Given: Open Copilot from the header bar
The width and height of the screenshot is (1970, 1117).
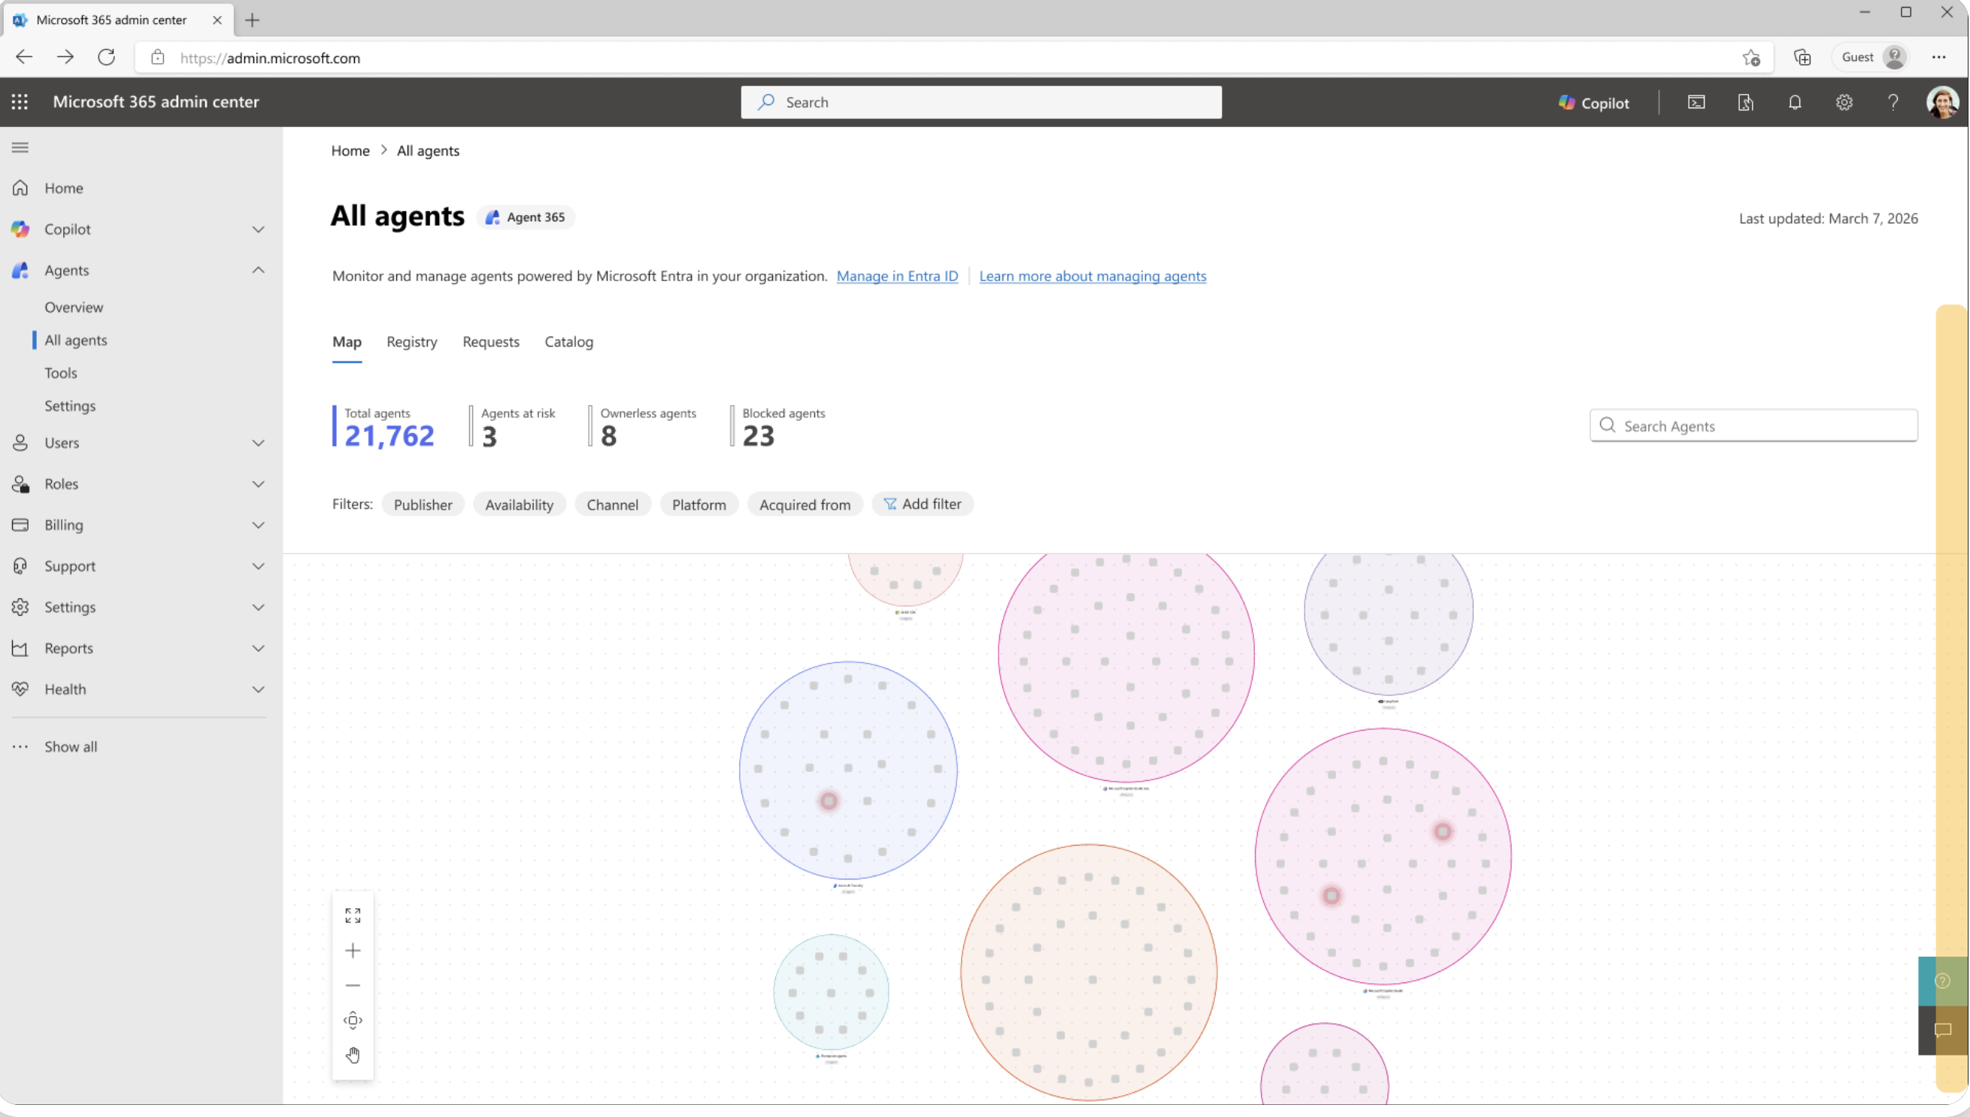Looking at the screenshot, I should (x=1594, y=103).
